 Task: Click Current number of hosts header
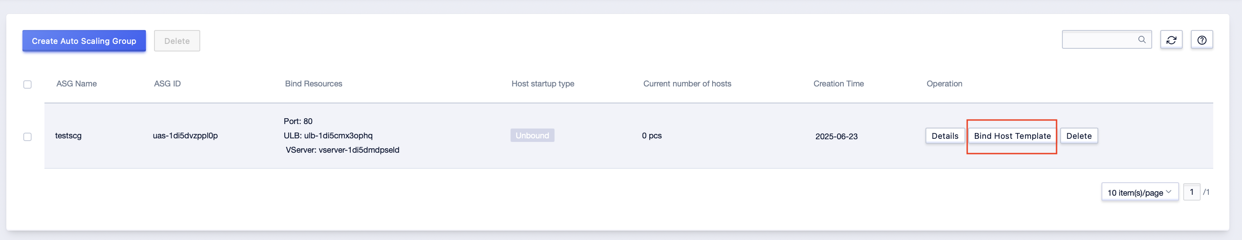click(x=687, y=84)
